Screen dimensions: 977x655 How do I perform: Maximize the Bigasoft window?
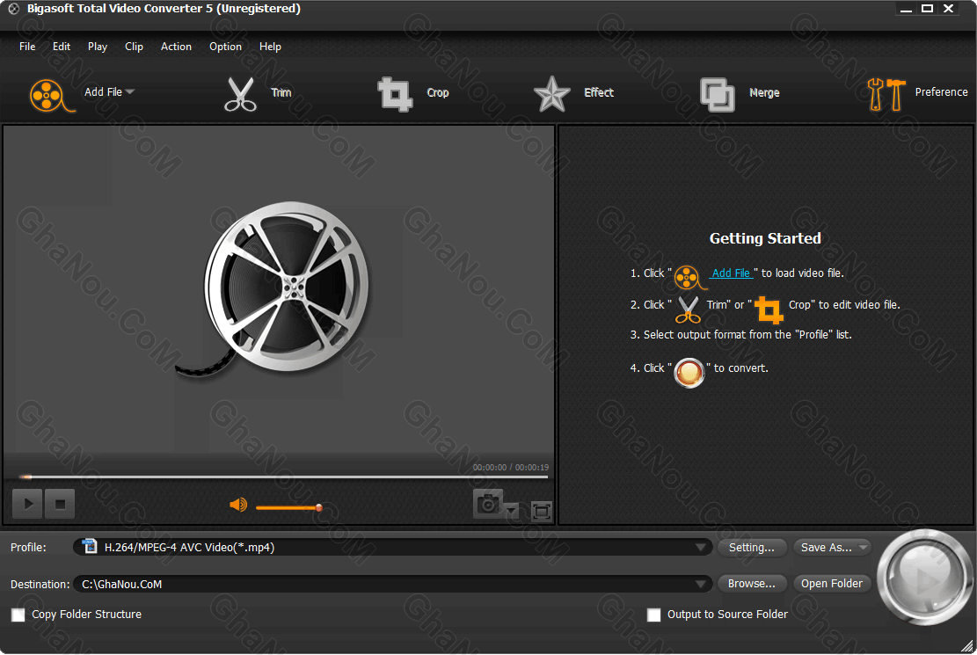point(927,9)
